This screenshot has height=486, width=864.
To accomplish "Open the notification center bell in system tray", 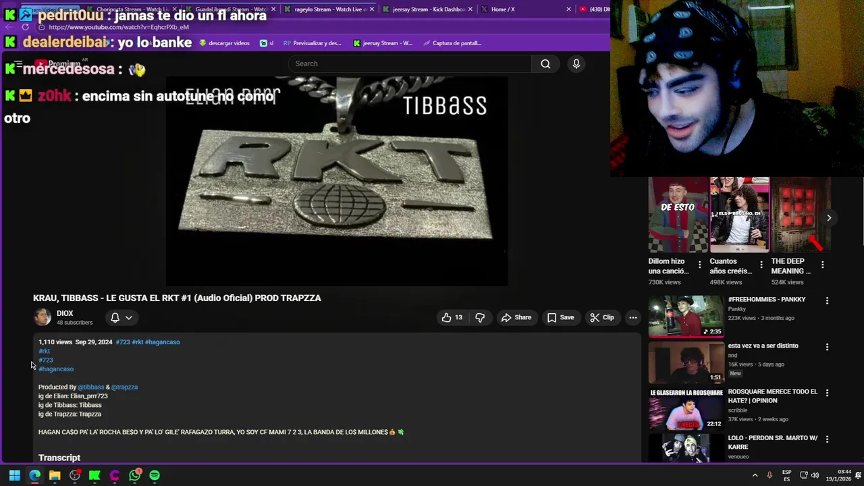I will click(x=858, y=475).
